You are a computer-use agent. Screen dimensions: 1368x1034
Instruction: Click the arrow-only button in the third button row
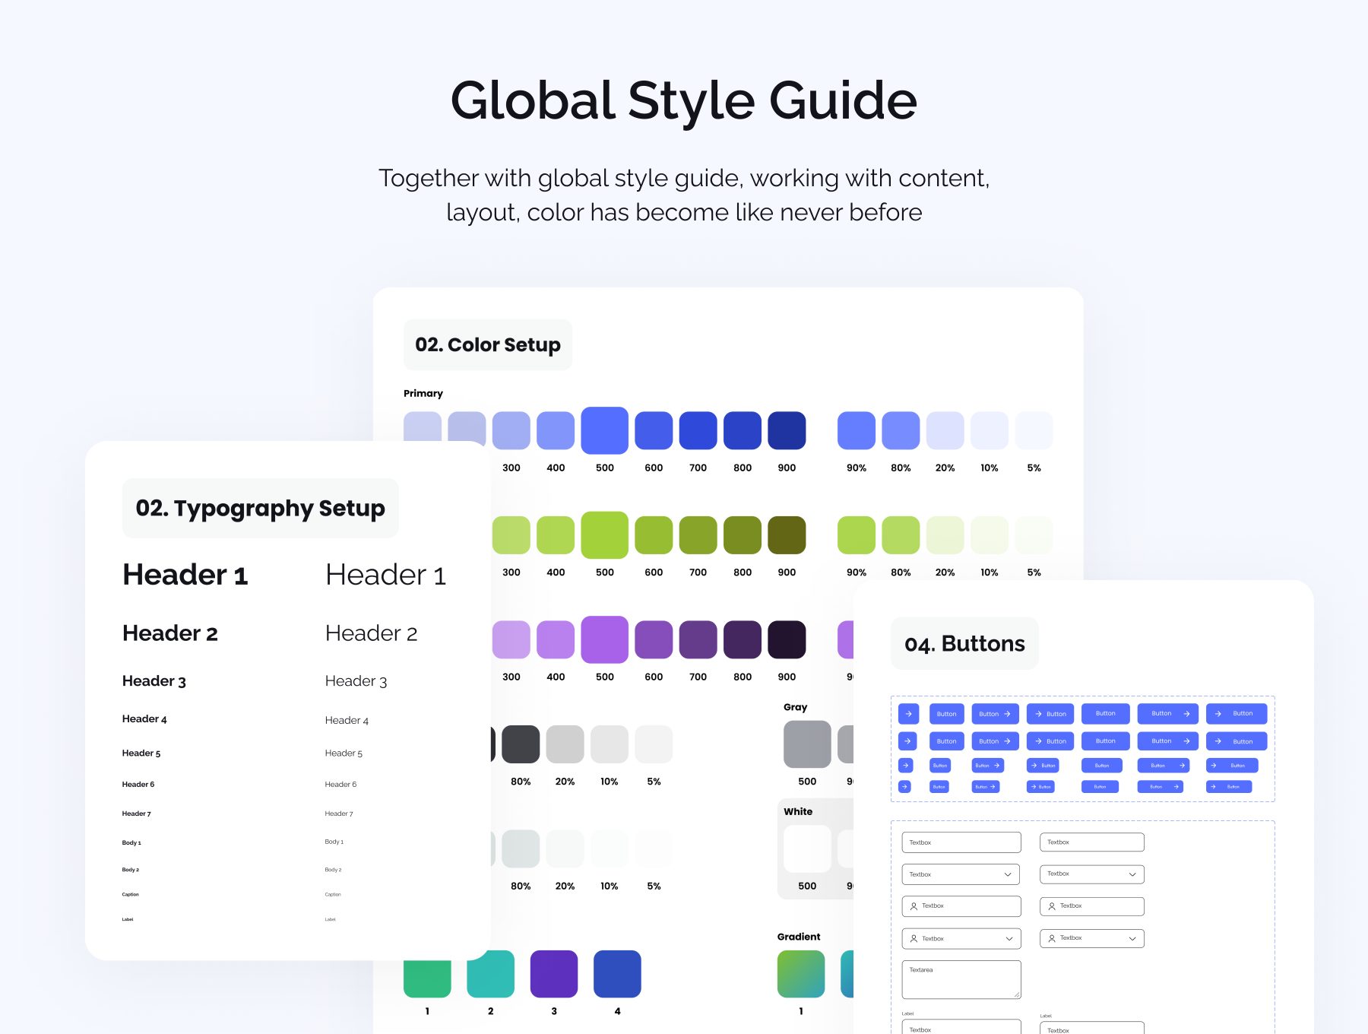pyautogui.click(x=905, y=766)
